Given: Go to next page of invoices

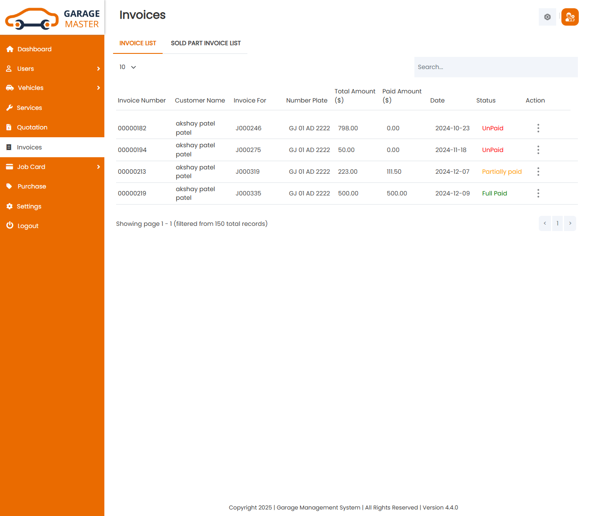Looking at the screenshot, I should point(570,223).
